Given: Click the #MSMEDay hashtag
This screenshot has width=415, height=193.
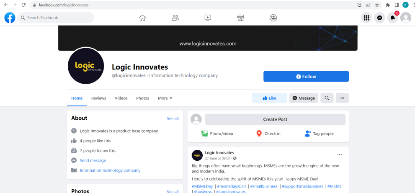Looking at the screenshot, I should (x=202, y=186).
